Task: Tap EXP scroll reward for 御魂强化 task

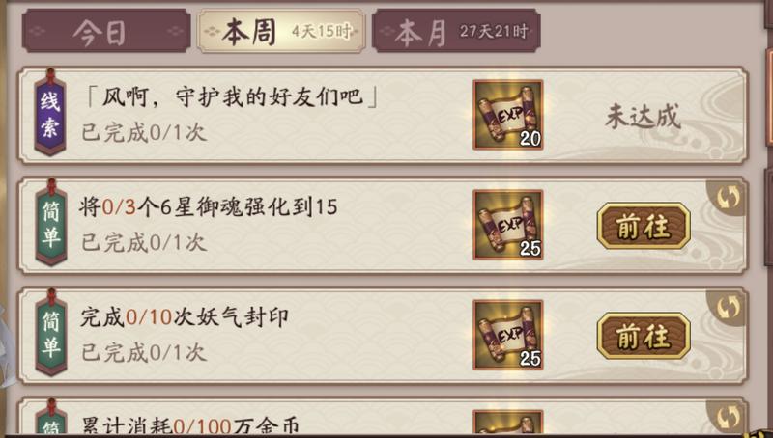Action: (508, 225)
